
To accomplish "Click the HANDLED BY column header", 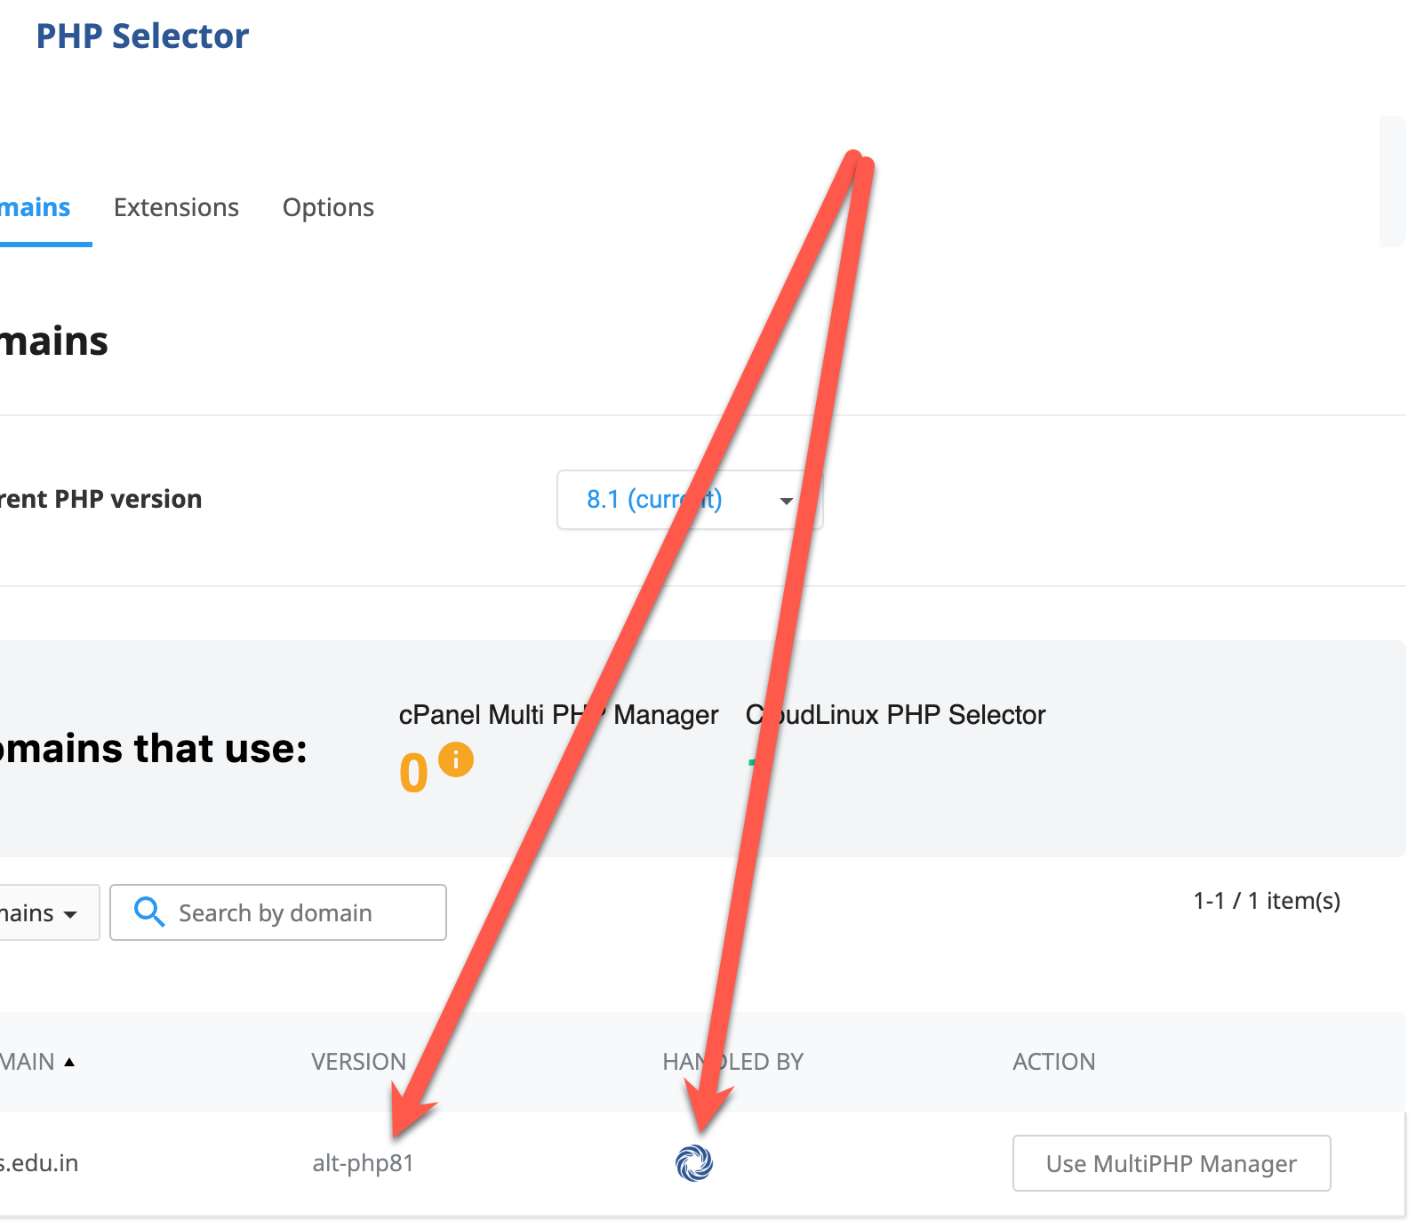I will point(732,1062).
